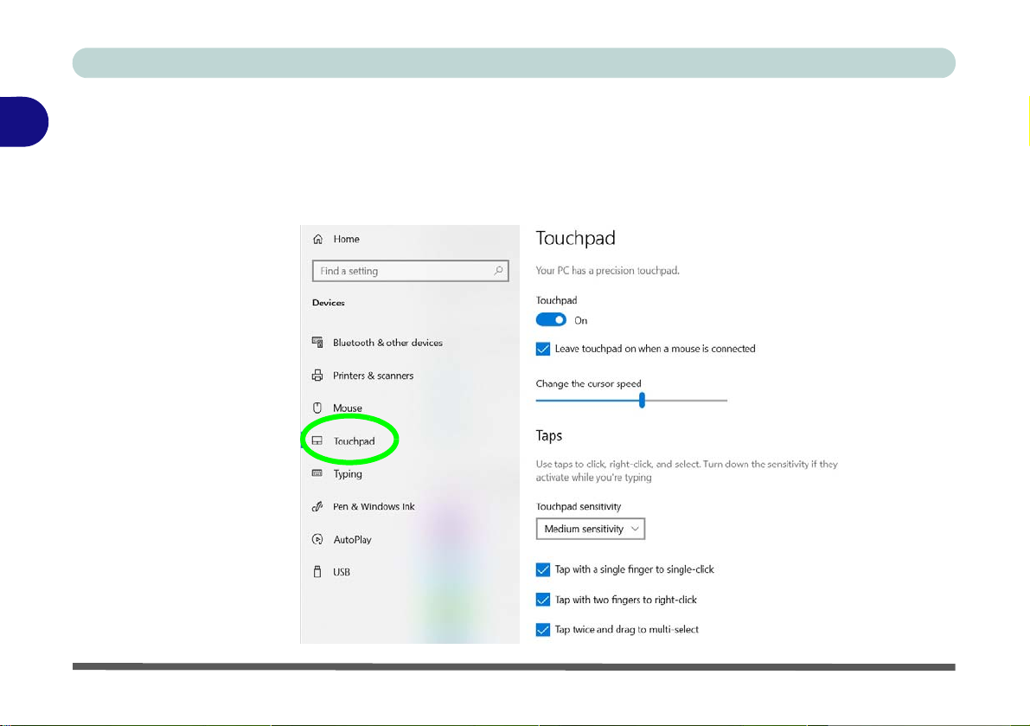1030x726 pixels.
Task: Go to Printers & scanners
Action: (x=373, y=376)
